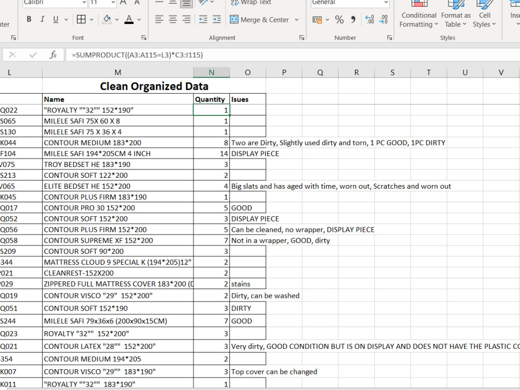This screenshot has width=520, height=390.
Task: Select Bottom Align icon
Action: click(187, 3)
